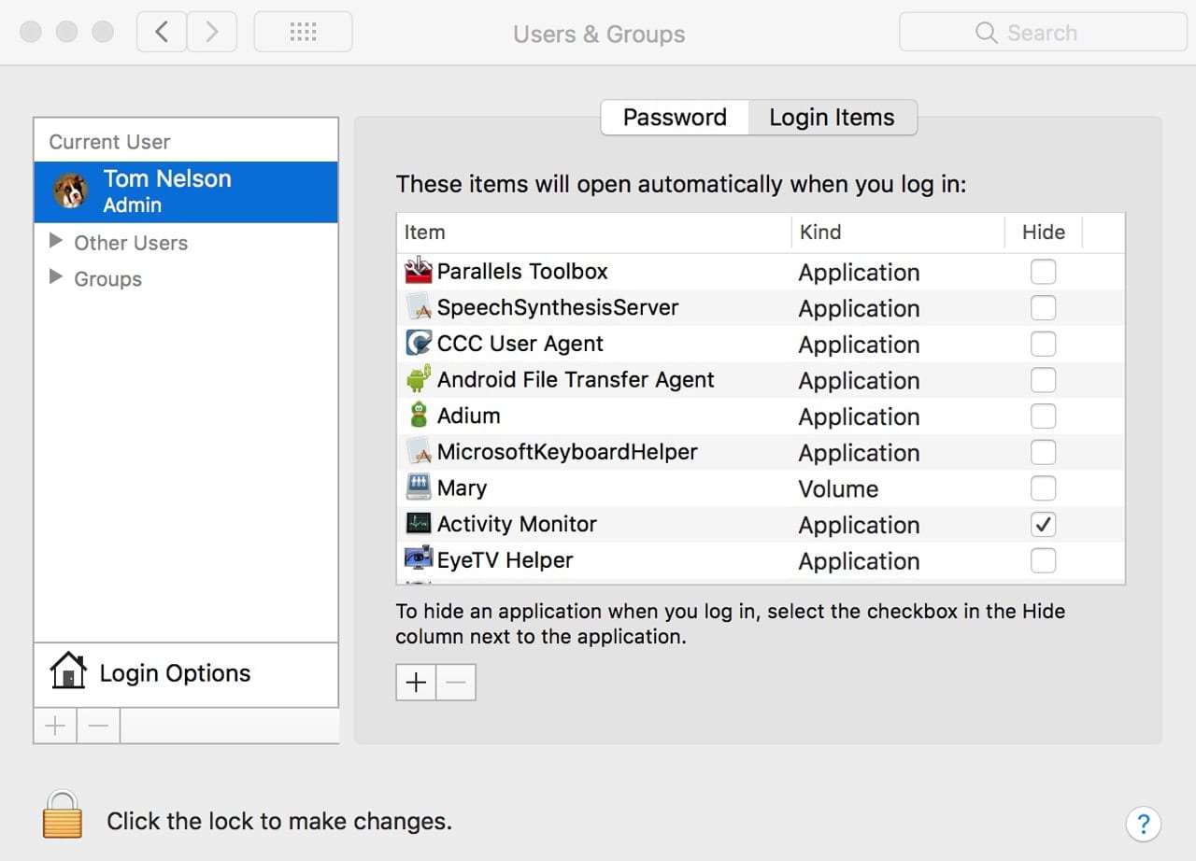
Task: Select the Mary volume row
Action: [x=598, y=488]
